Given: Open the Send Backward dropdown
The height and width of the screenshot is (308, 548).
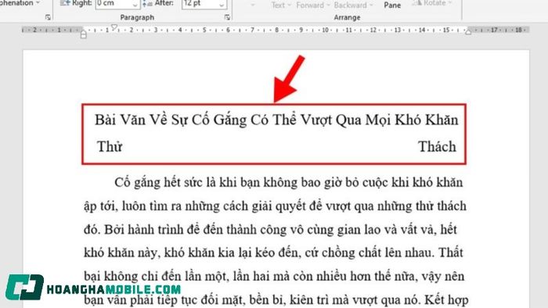Looking at the screenshot, I should tap(353, 5).
